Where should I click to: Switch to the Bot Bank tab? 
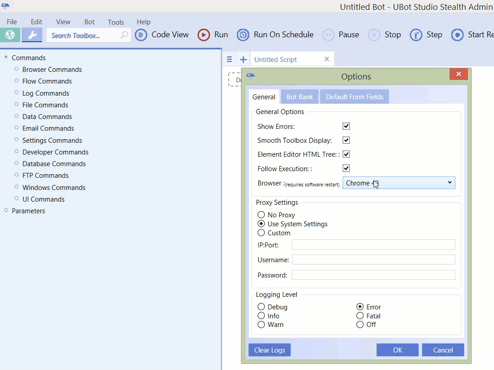(300, 97)
